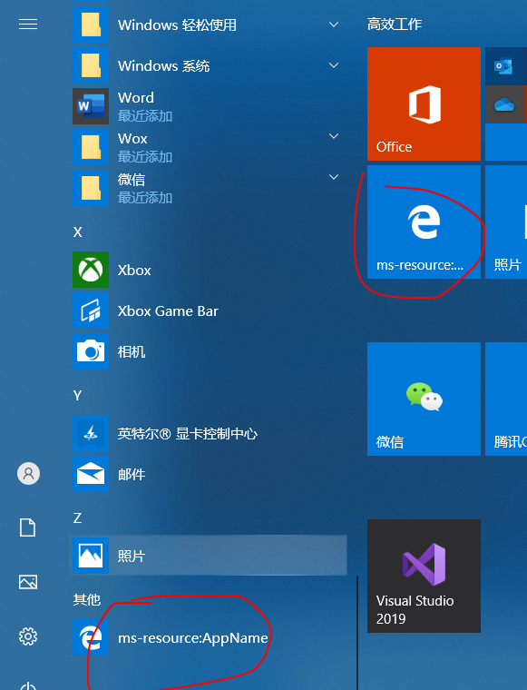The width and height of the screenshot is (527, 690).
Task: Expand Windows 系统 folder chevron
Action: tap(334, 65)
